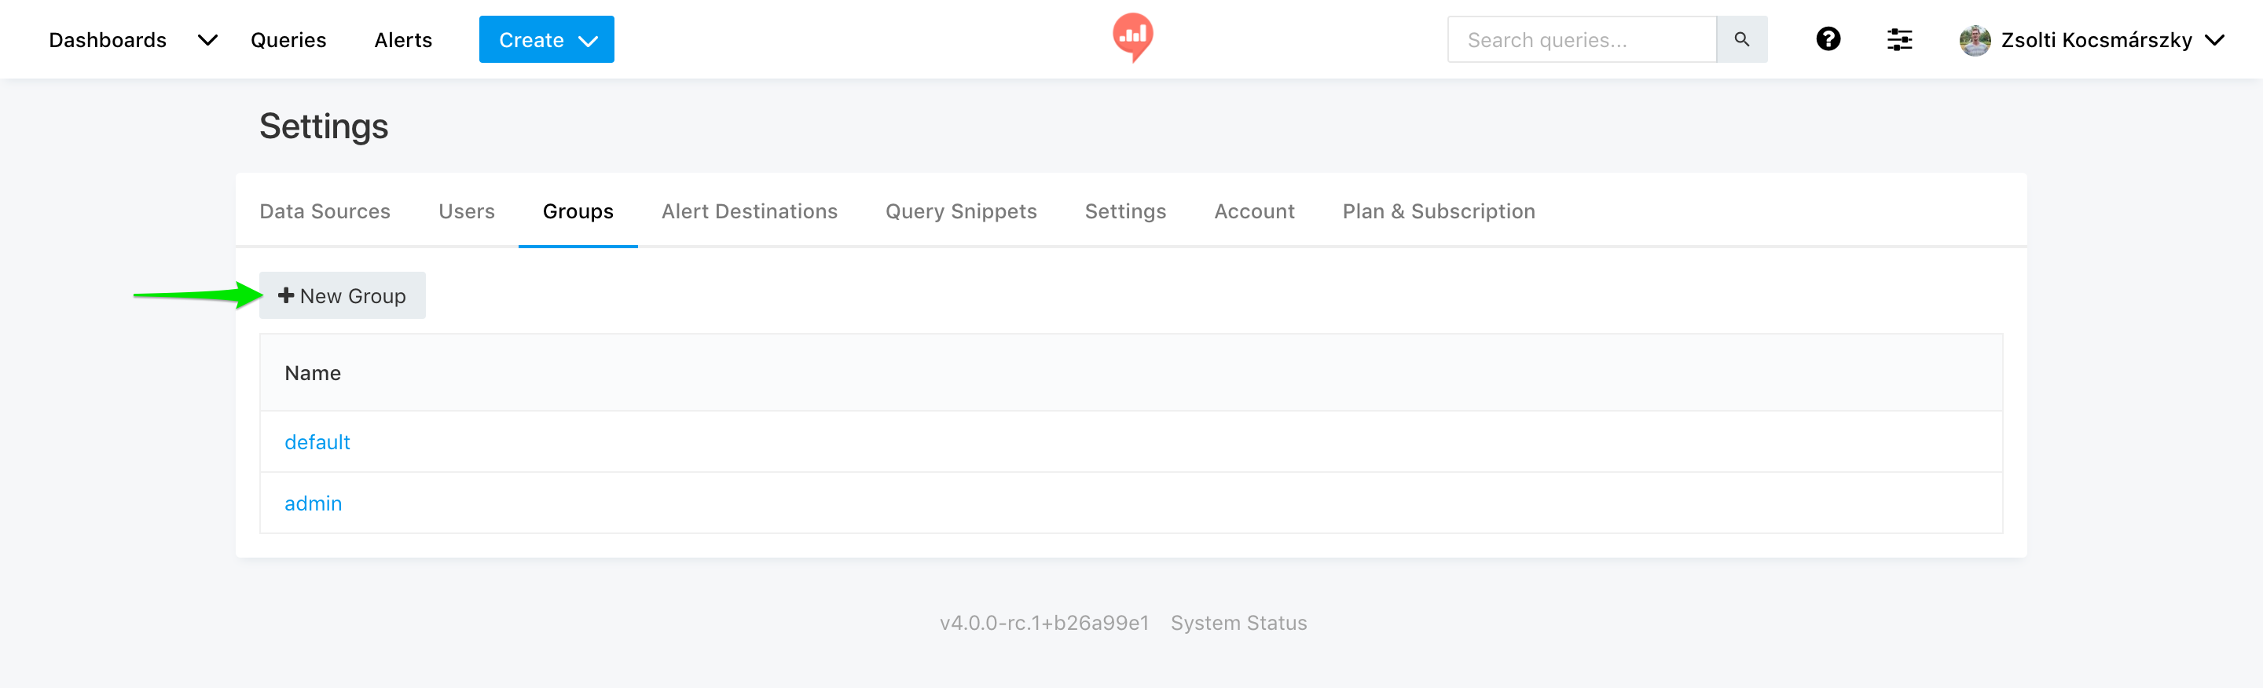Open the Plan & Subscription tab
Viewport: 2263px width, 688px height.
1438,211
